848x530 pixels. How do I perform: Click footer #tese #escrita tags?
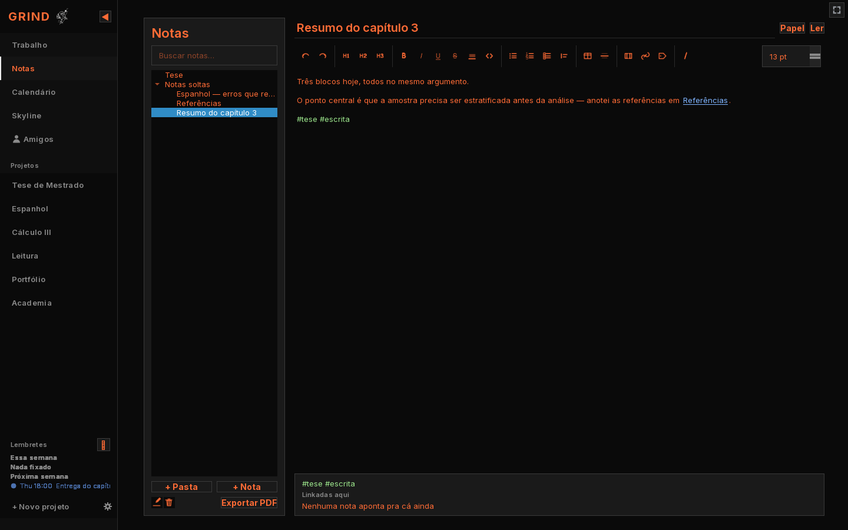coord(329,483)
